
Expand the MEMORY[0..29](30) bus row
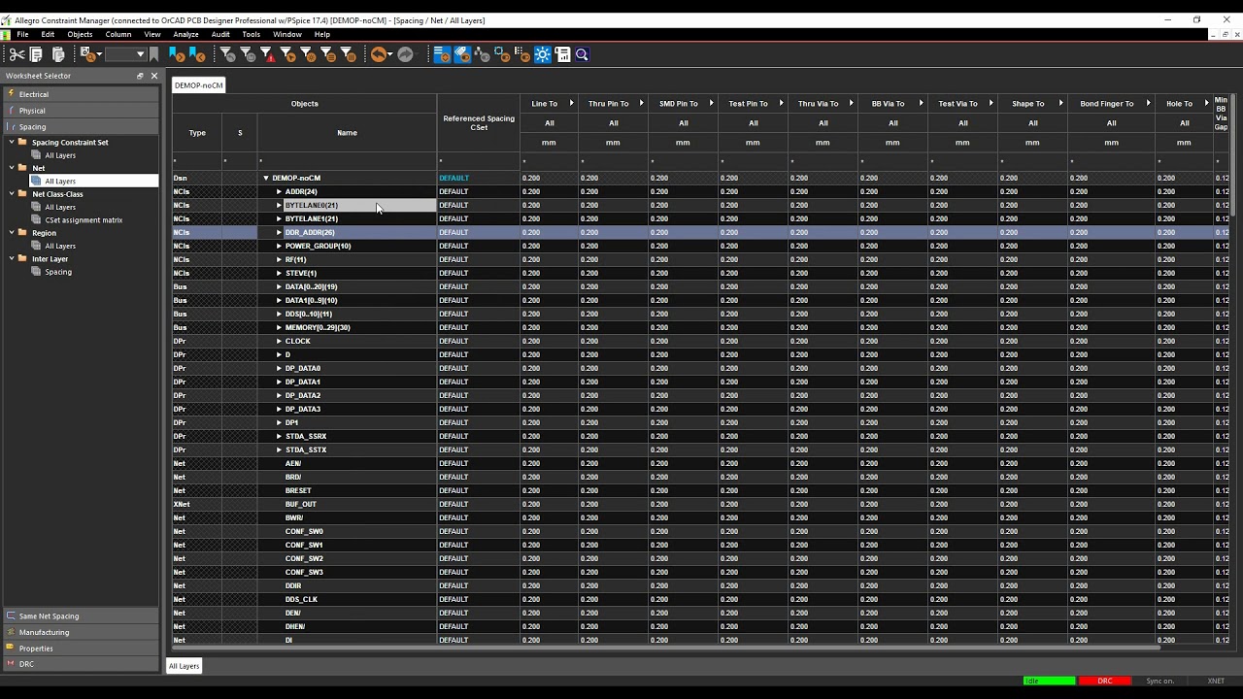coord(279,327)
